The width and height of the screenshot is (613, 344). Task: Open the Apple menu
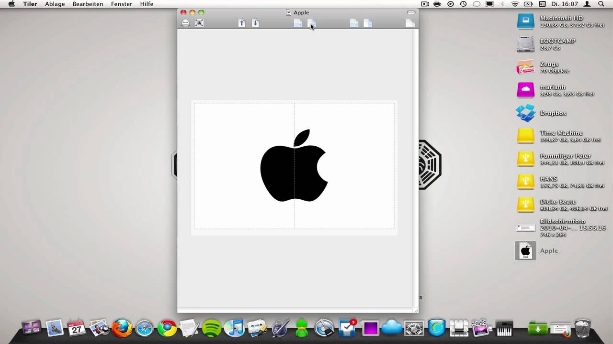[x=11, y=4]
